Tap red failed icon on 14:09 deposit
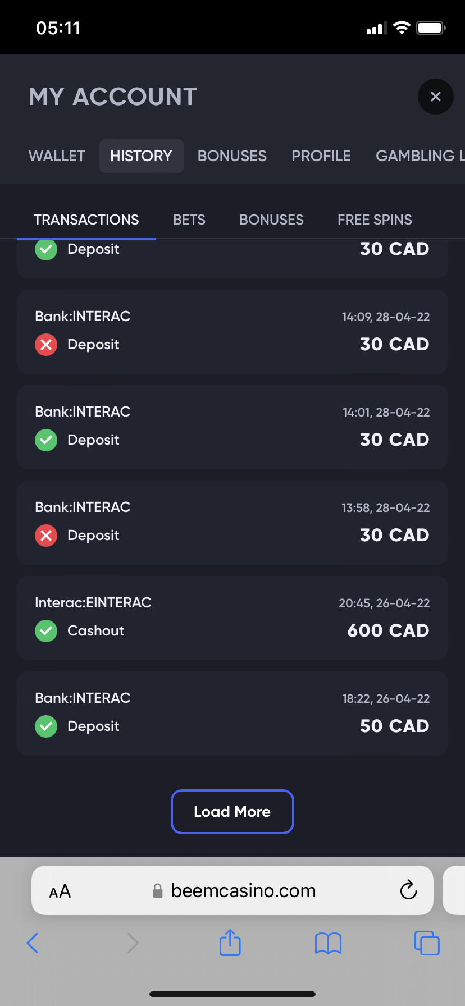Screen dimensions: 465x1006 point(46,345)
